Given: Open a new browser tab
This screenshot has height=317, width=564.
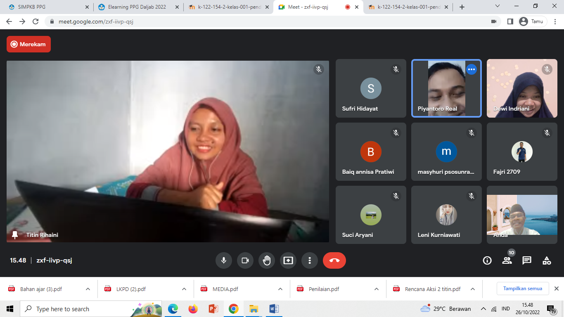Looking at the screenshot, I should [462, 7].
